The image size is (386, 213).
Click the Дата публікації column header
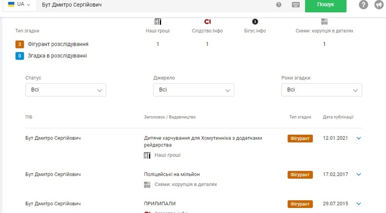pyautogui.click(x=338, y=117)
